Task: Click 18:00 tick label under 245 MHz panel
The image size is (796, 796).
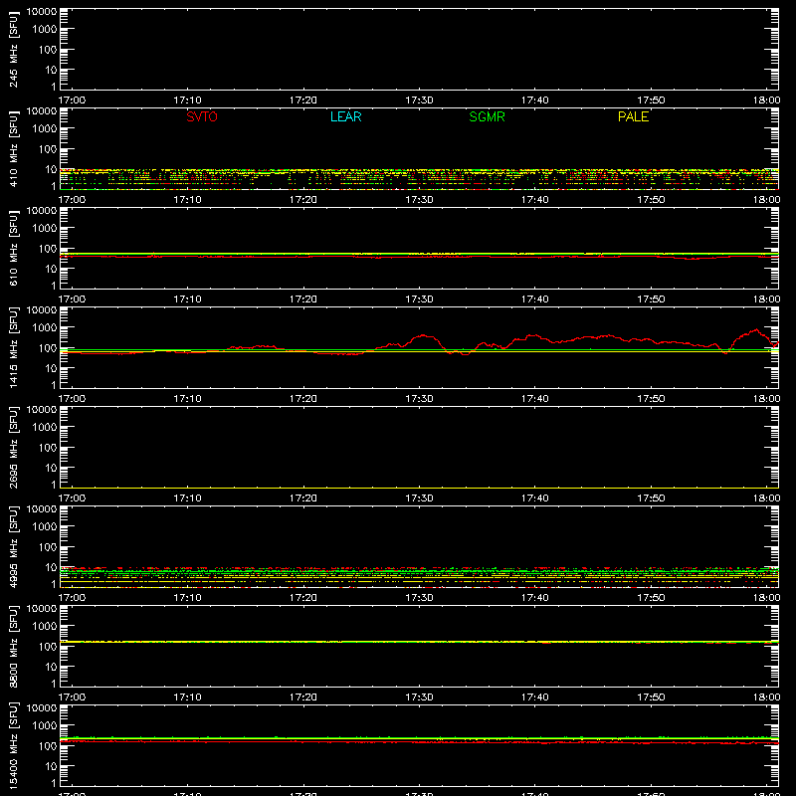Action: tap(766, 100)
